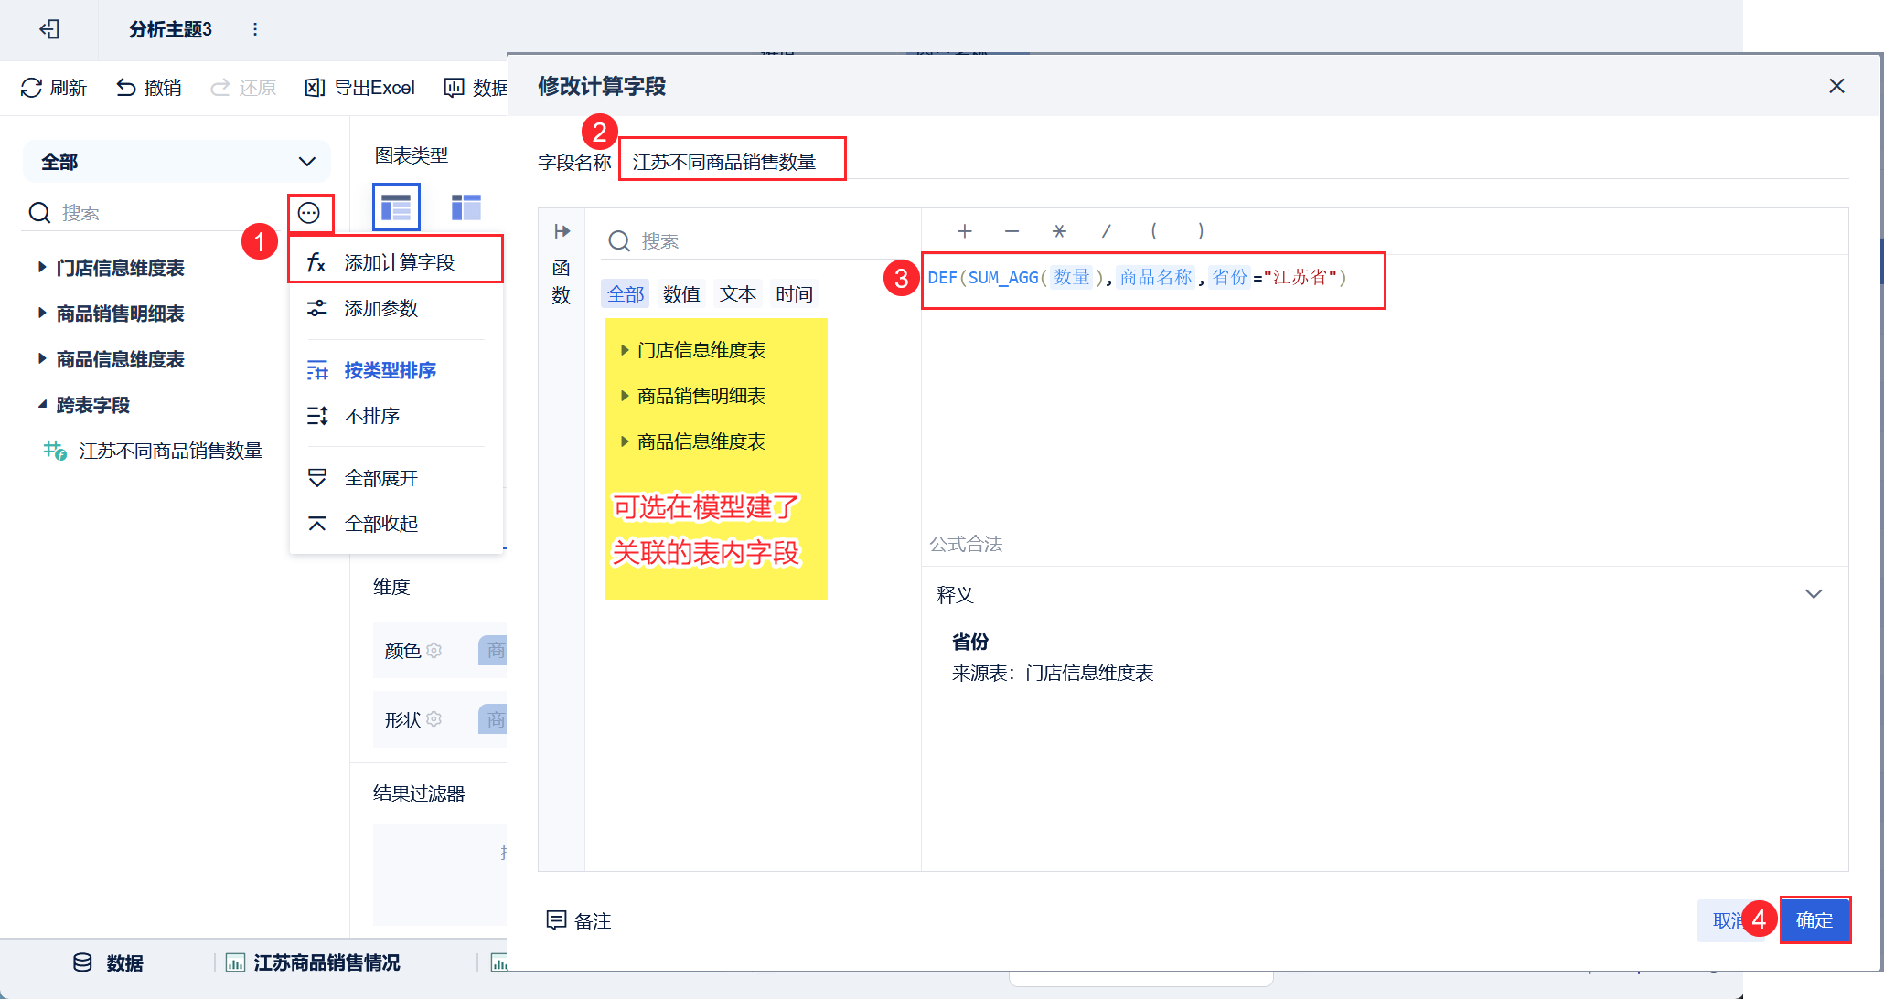Click the 确定 confirm button
The width and height of the screenshot is (1884, 999).
[1814, 920]
